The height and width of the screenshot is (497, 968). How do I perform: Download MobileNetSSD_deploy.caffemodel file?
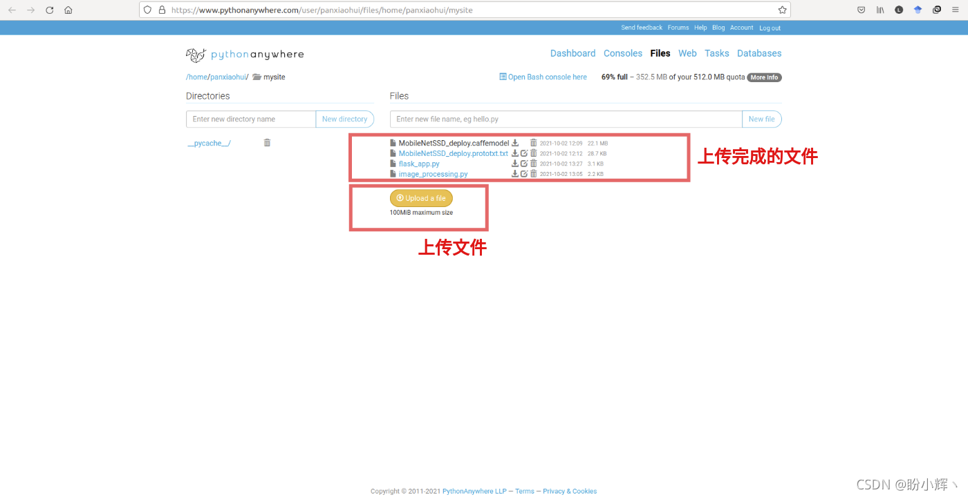515,143
